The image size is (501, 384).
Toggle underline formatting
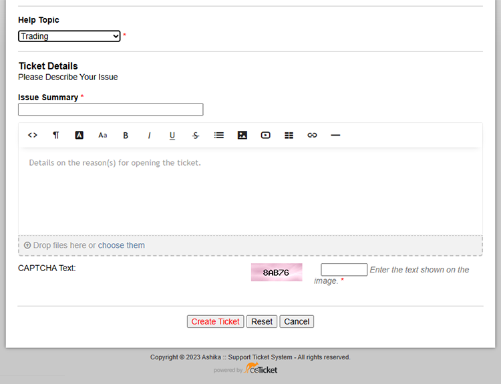tap(172, 135)
